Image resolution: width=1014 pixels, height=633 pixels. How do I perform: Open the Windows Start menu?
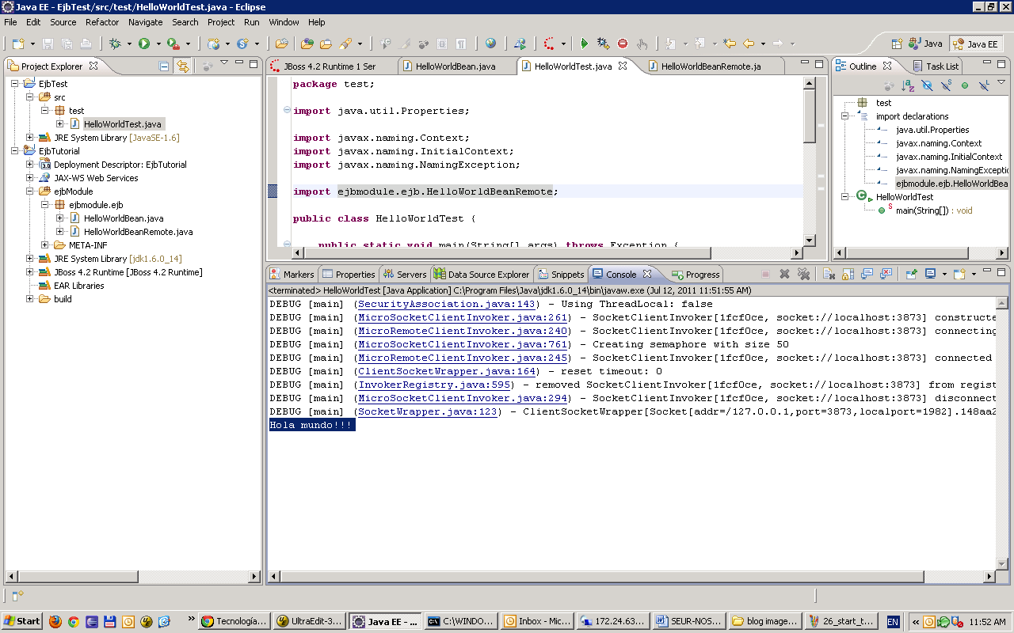point(21,620)
